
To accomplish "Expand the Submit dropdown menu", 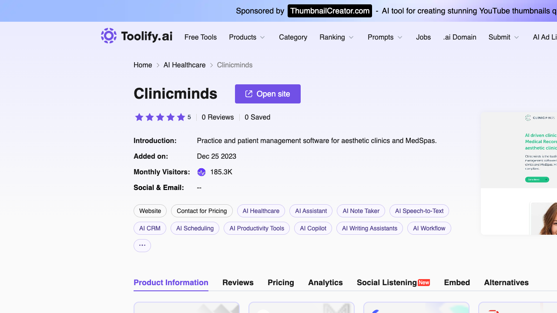I will [504, 37].
